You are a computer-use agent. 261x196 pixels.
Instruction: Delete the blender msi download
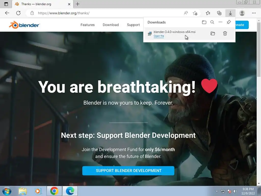tap(225, 33)
